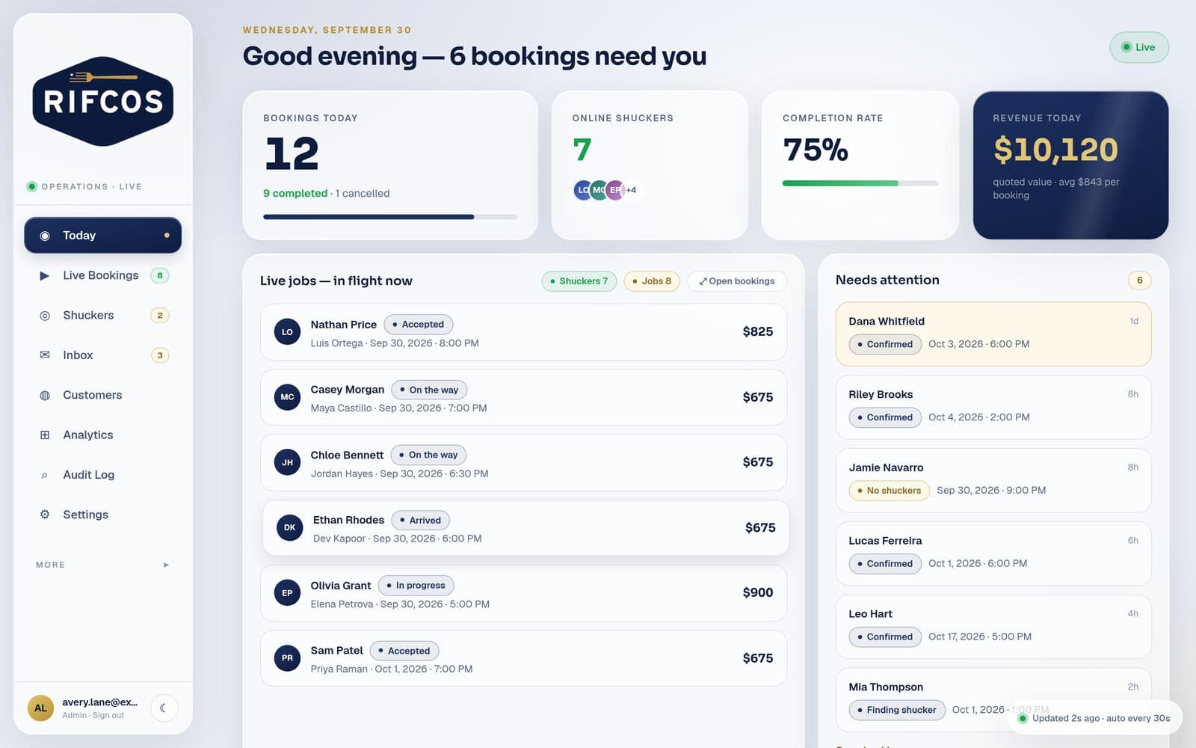
Task: Expand the MORE section arrow
Action: coord(166,565)
